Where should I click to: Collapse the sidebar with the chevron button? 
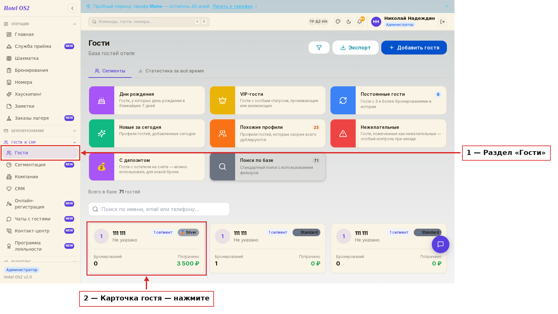pos(72,8)
